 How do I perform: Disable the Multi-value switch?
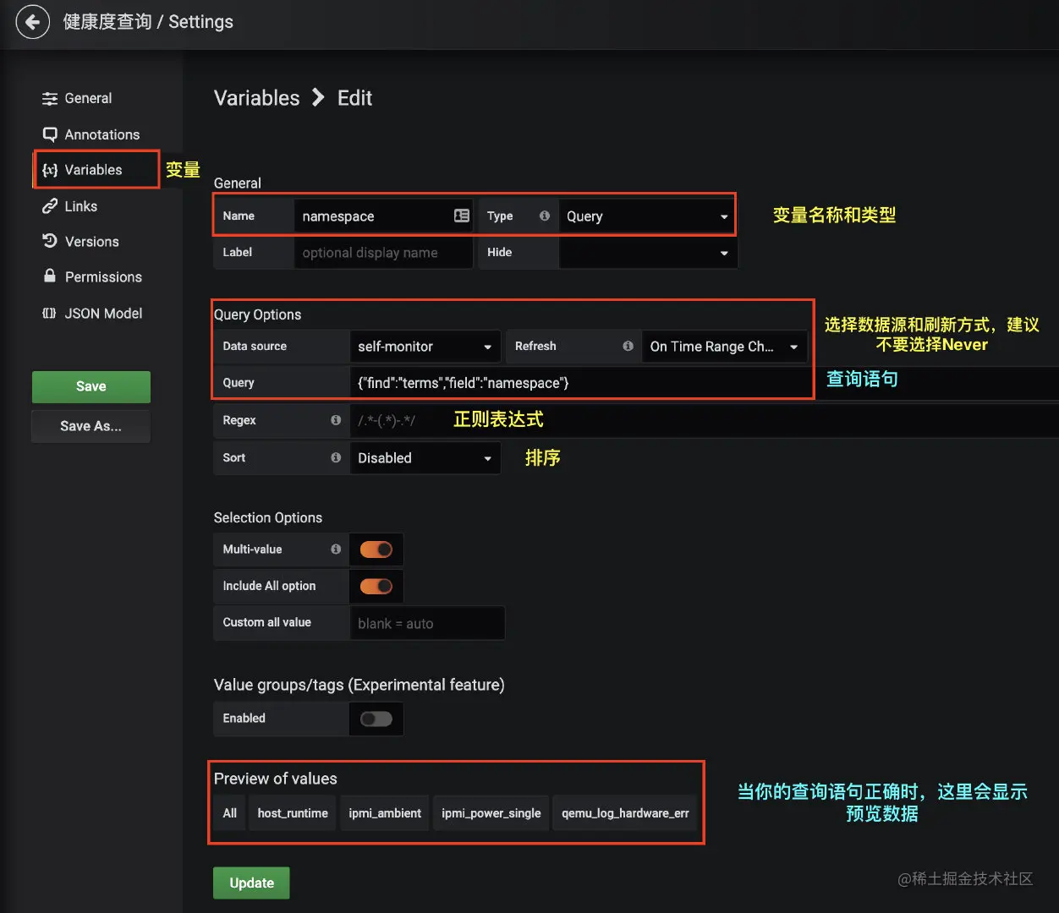click(376, 549)
